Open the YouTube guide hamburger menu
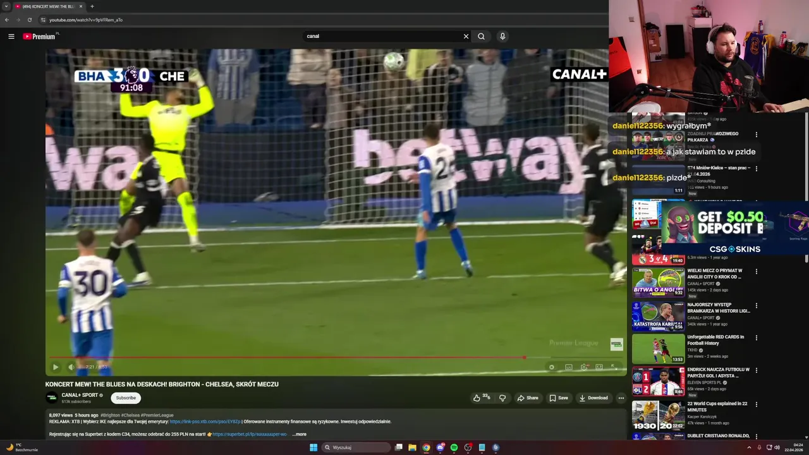 pos(11,36)
